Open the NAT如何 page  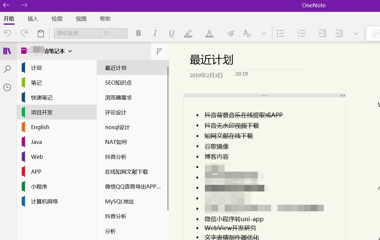(132, 142)
